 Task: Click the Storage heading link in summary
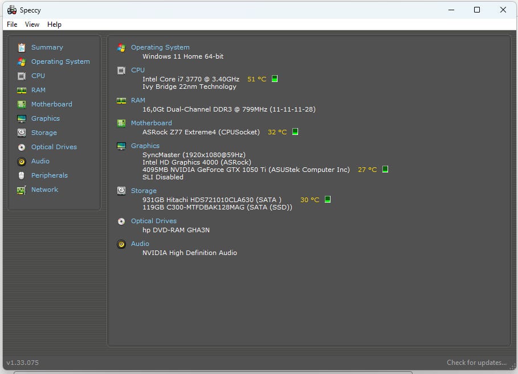(144, 191)
